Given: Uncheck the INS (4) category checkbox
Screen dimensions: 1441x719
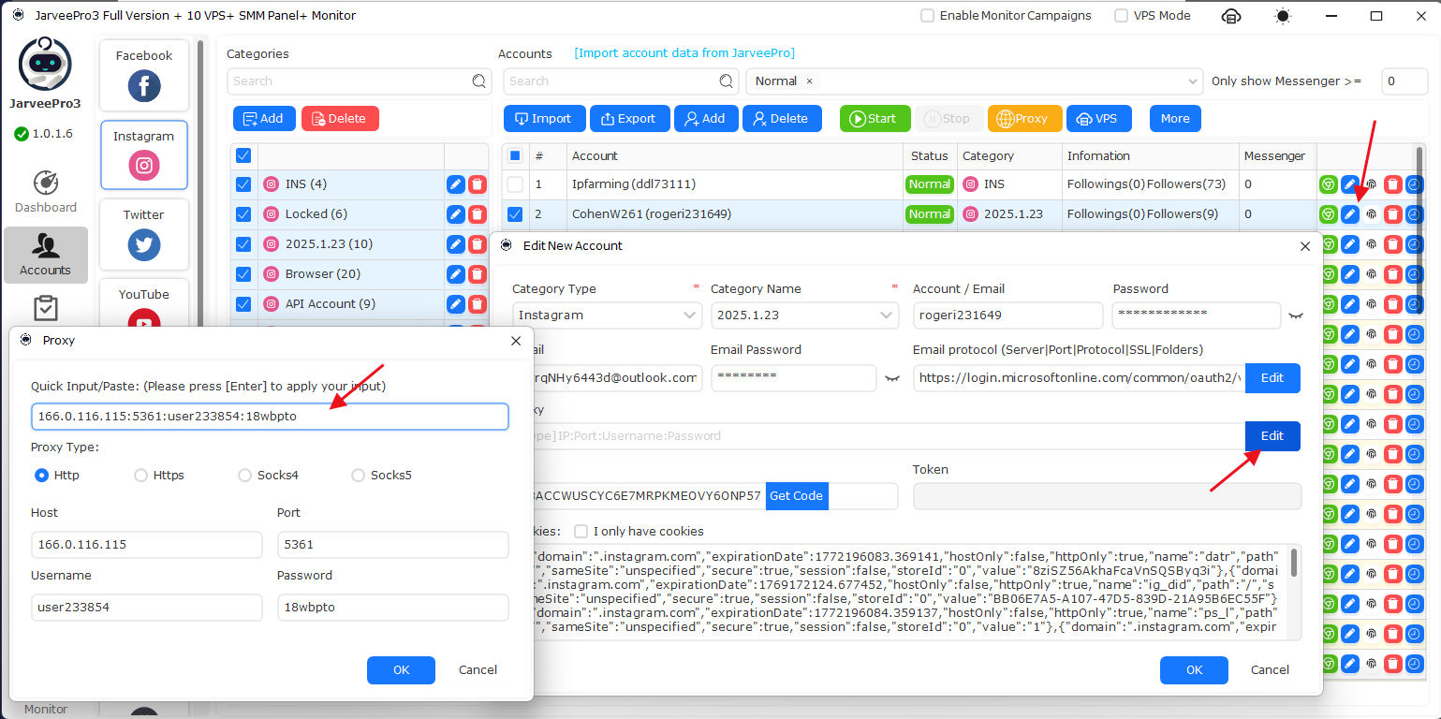Looking at the screenshot, I should 243,184.
